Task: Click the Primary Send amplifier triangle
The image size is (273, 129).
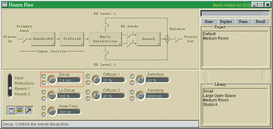Action: pyautogui.click(x=25, y=39)
